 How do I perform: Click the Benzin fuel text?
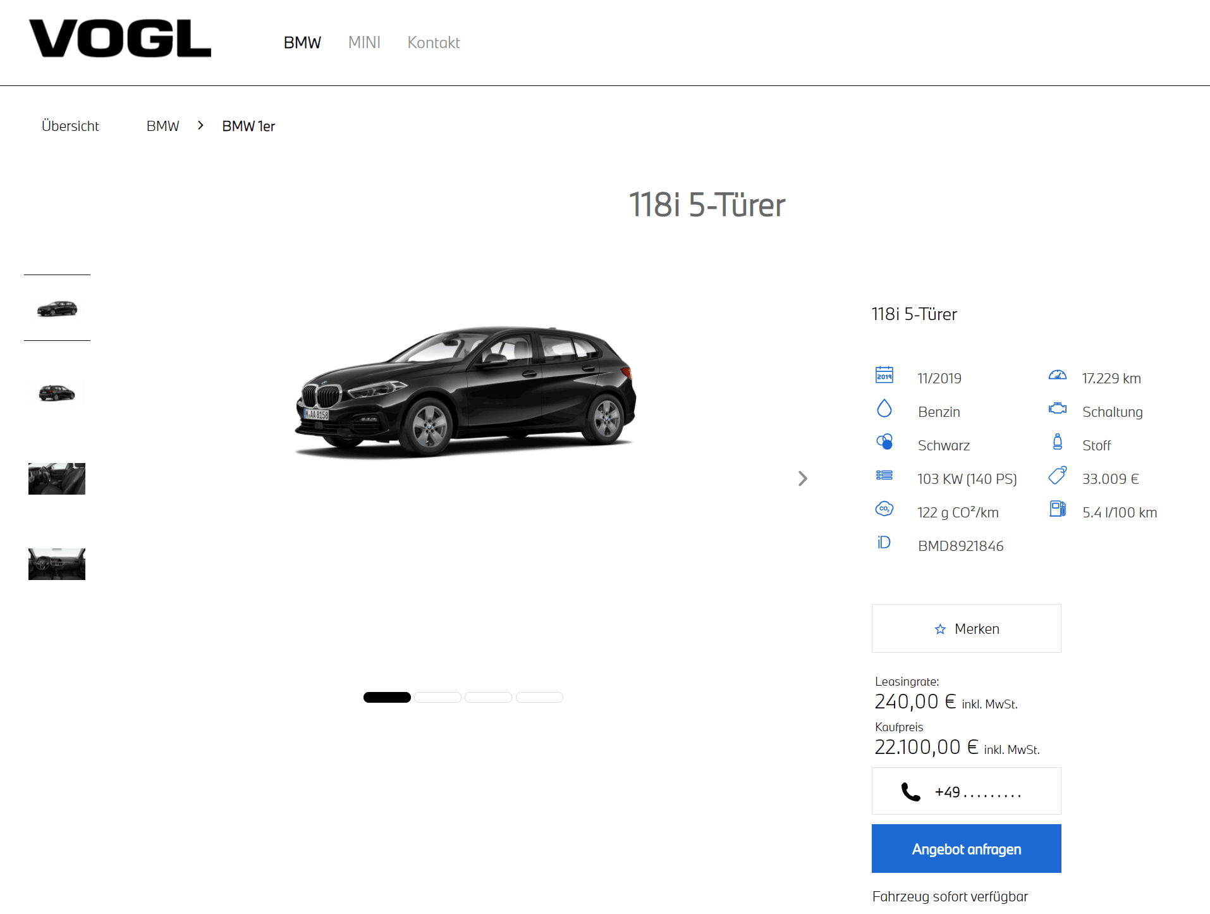pyautogui.click(x=939, y=412)
